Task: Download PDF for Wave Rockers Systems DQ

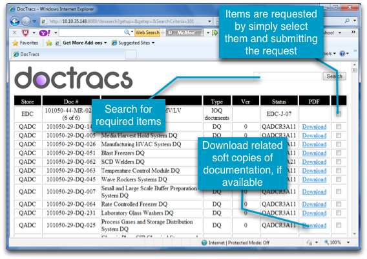Action: click(x=314, y=179)
